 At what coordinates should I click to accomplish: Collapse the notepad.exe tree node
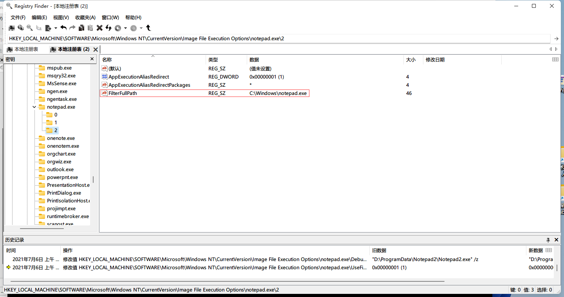click(34, 107)
